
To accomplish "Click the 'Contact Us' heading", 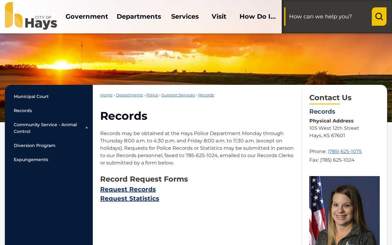I will pyautogui.click(x=330, y=98).
